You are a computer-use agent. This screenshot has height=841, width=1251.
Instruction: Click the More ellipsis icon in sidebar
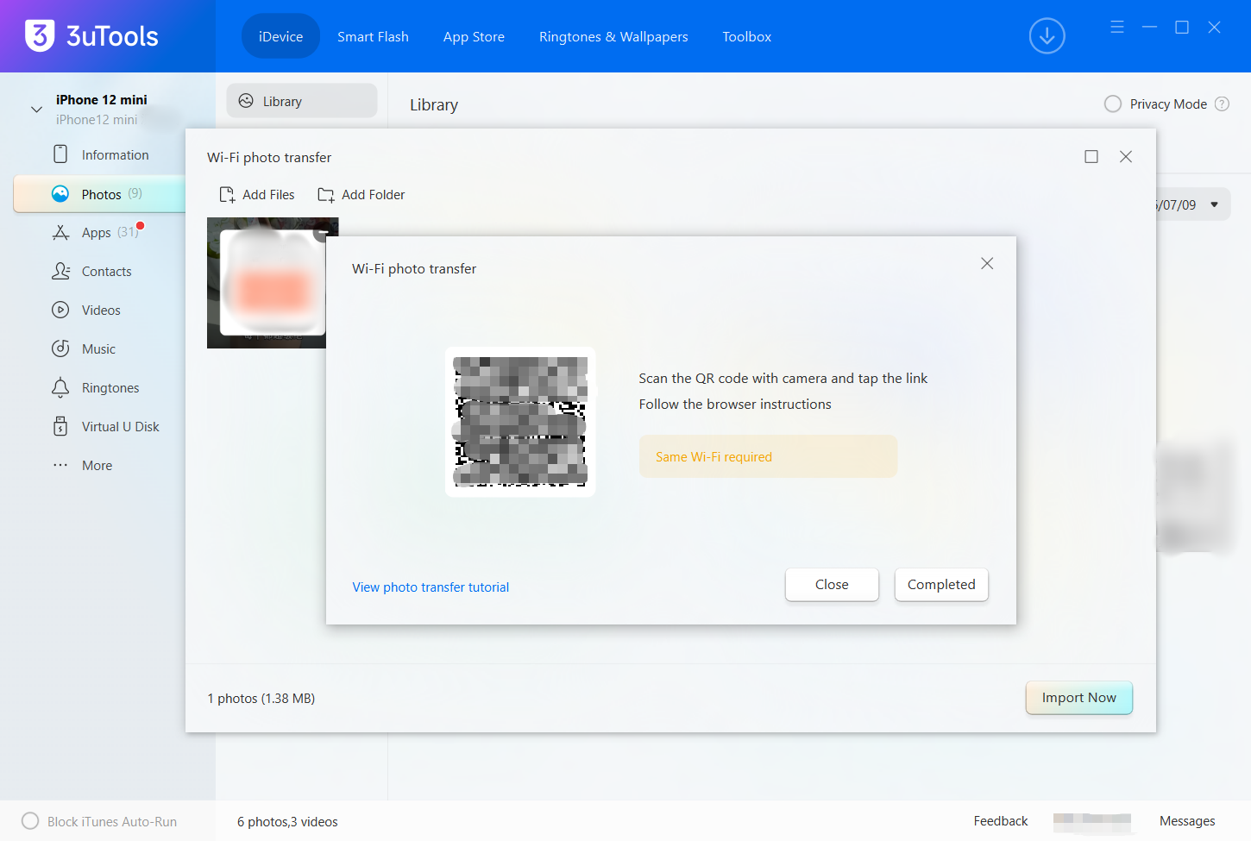point(60,465)
